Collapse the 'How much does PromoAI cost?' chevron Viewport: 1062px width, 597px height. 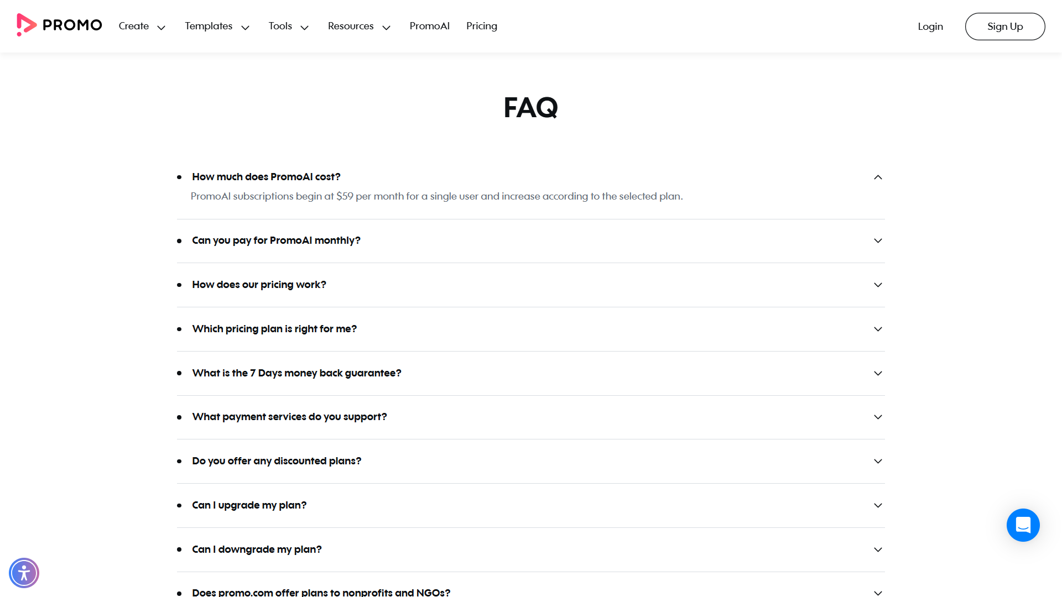[x=878, y=177]
